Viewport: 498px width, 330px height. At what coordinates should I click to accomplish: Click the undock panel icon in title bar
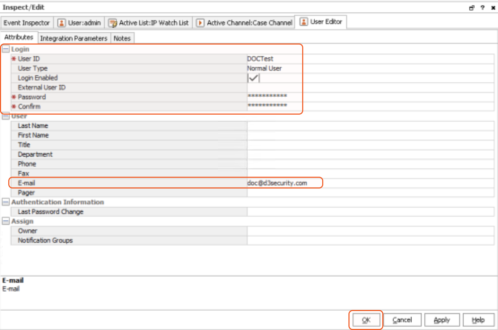pos(472,8)
